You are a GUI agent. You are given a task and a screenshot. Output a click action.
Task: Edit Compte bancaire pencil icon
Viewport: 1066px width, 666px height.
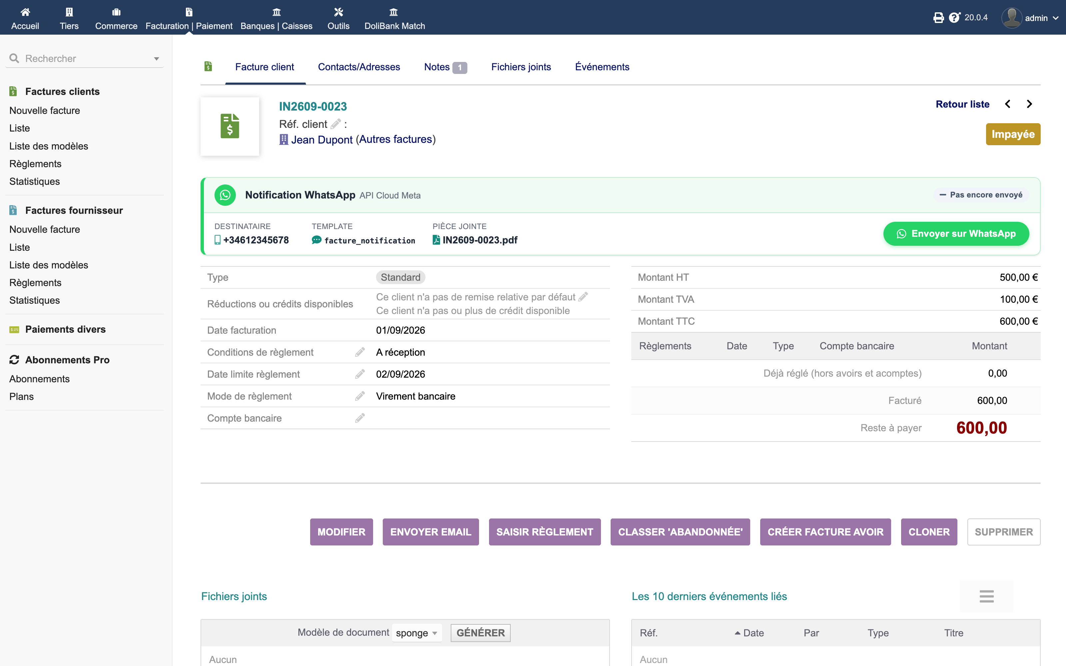click(x=360, y=418)
